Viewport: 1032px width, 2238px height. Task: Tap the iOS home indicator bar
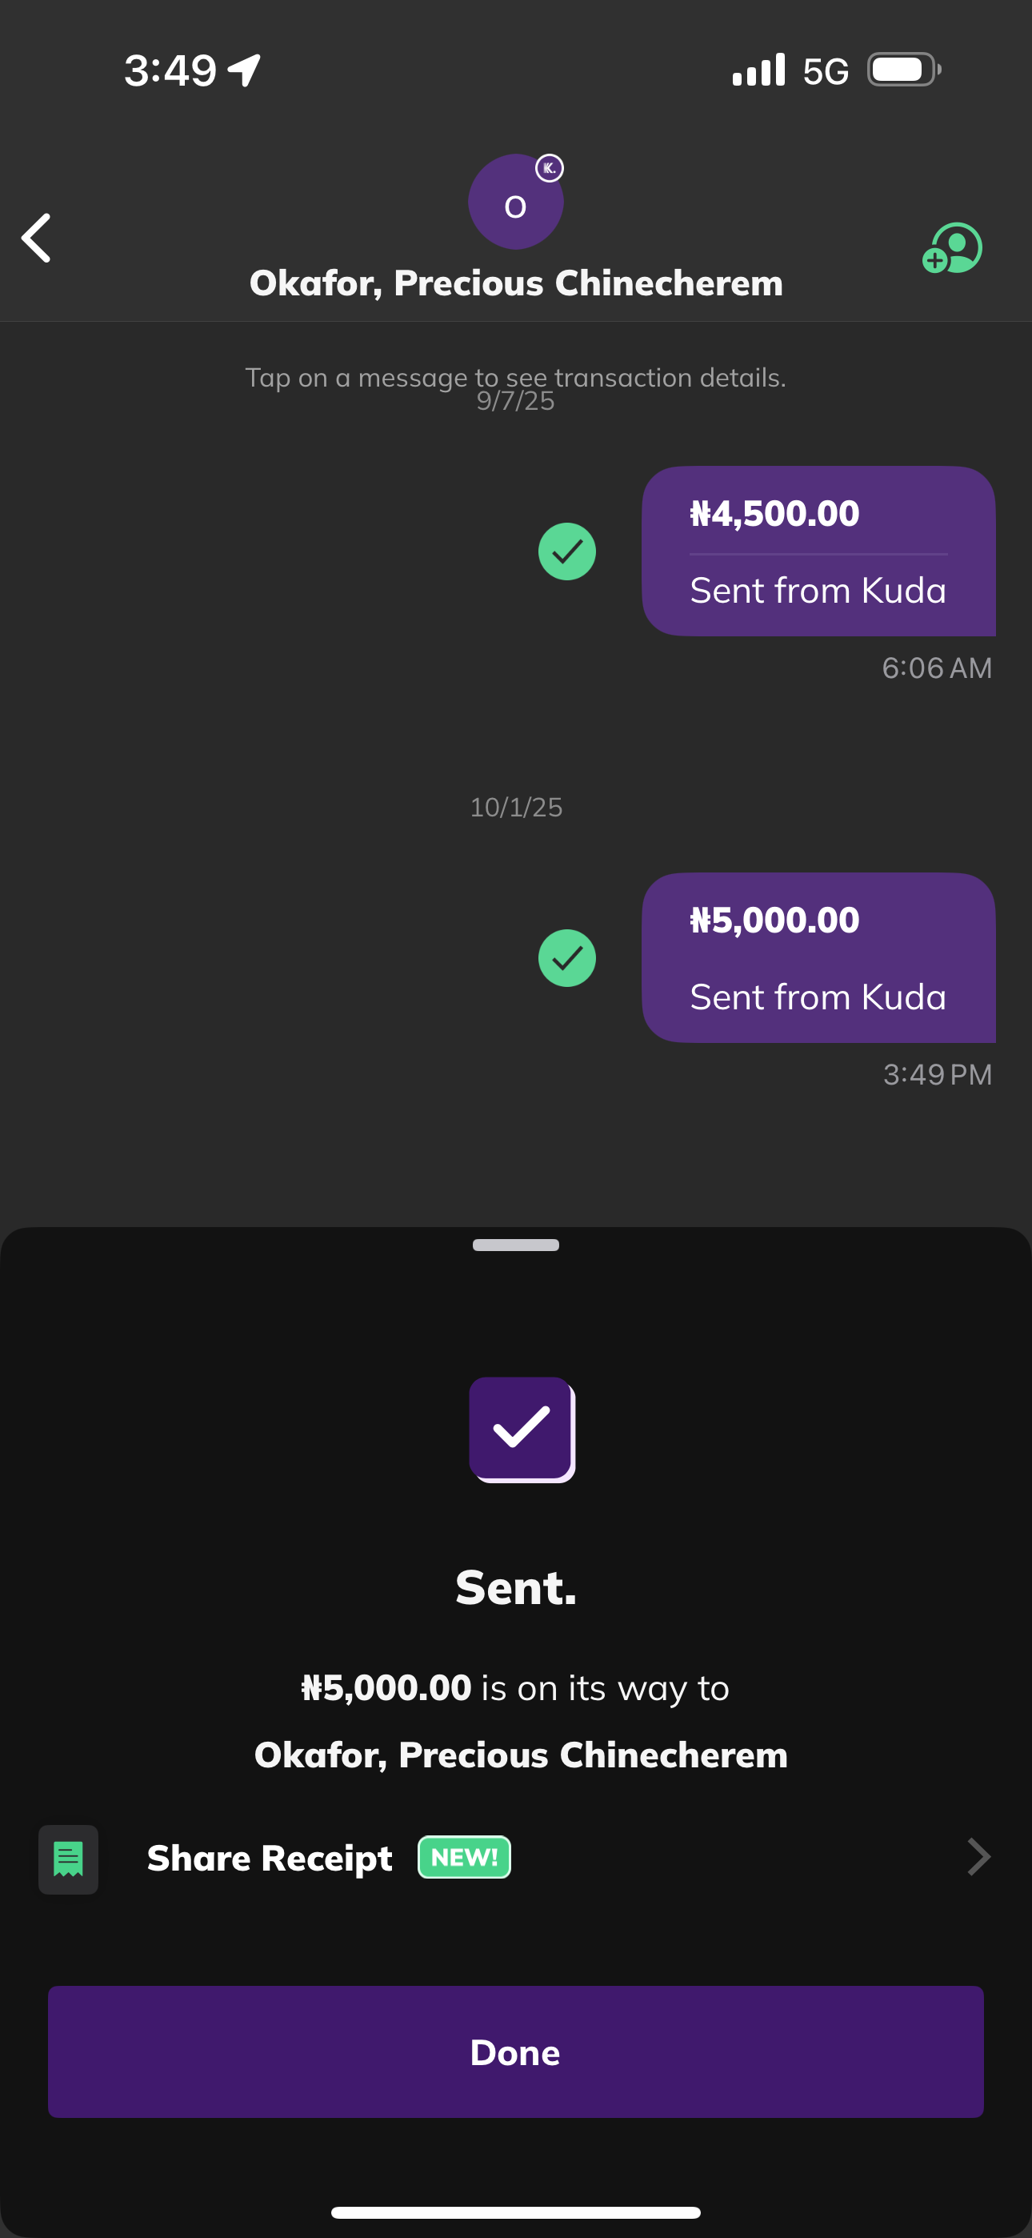click(516, 2212)
